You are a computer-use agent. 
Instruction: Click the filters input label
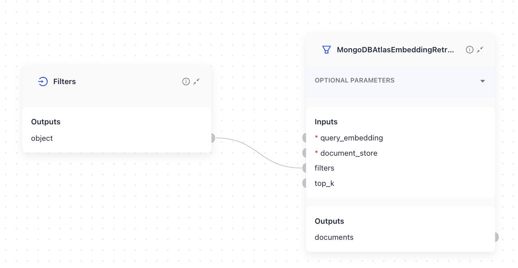pos(325,168)
